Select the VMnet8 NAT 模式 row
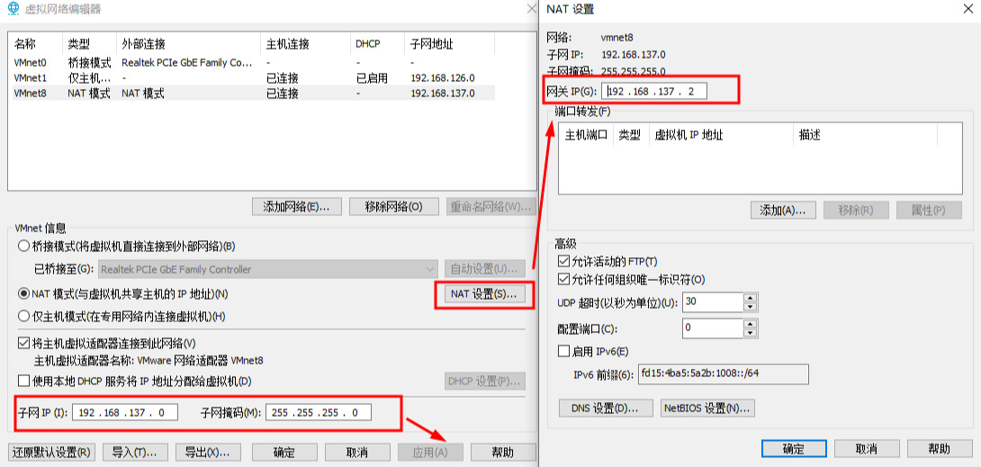 (x=253, y=94)
